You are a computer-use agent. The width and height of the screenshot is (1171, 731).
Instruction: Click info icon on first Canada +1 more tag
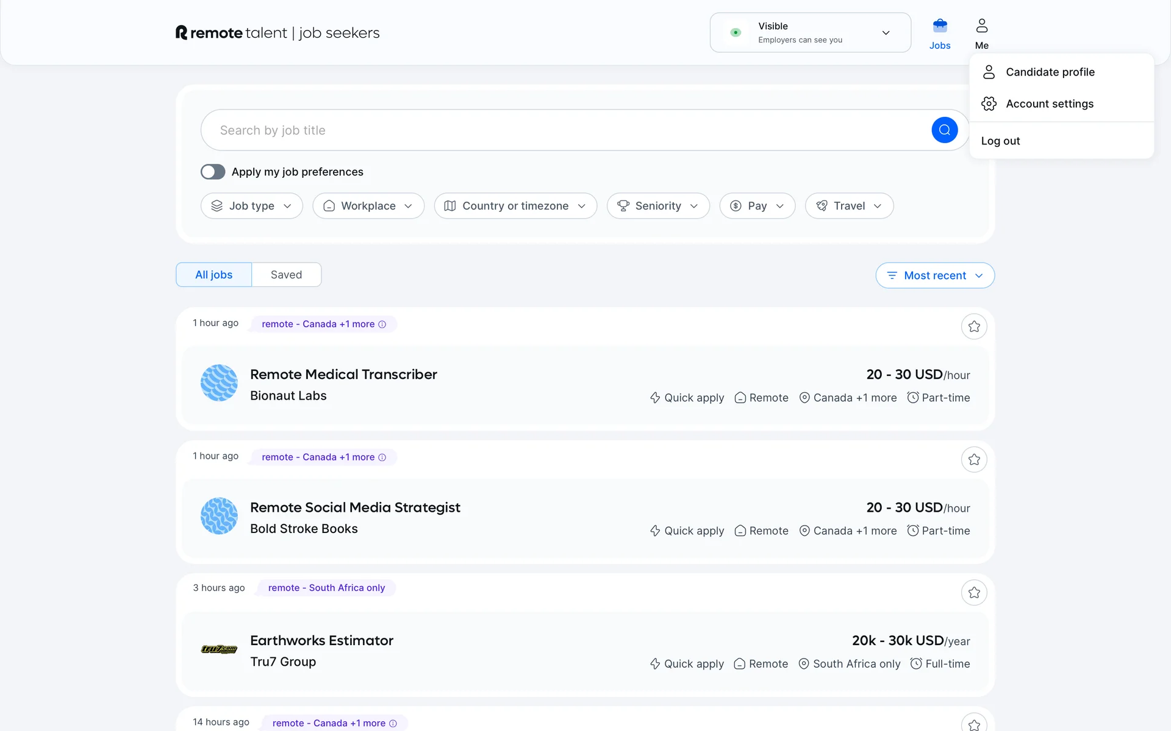coord(382,325)
